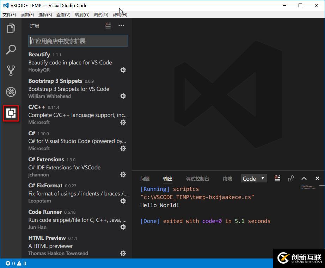Open the output channel dropdown showing Code

(x=254, y=179)
